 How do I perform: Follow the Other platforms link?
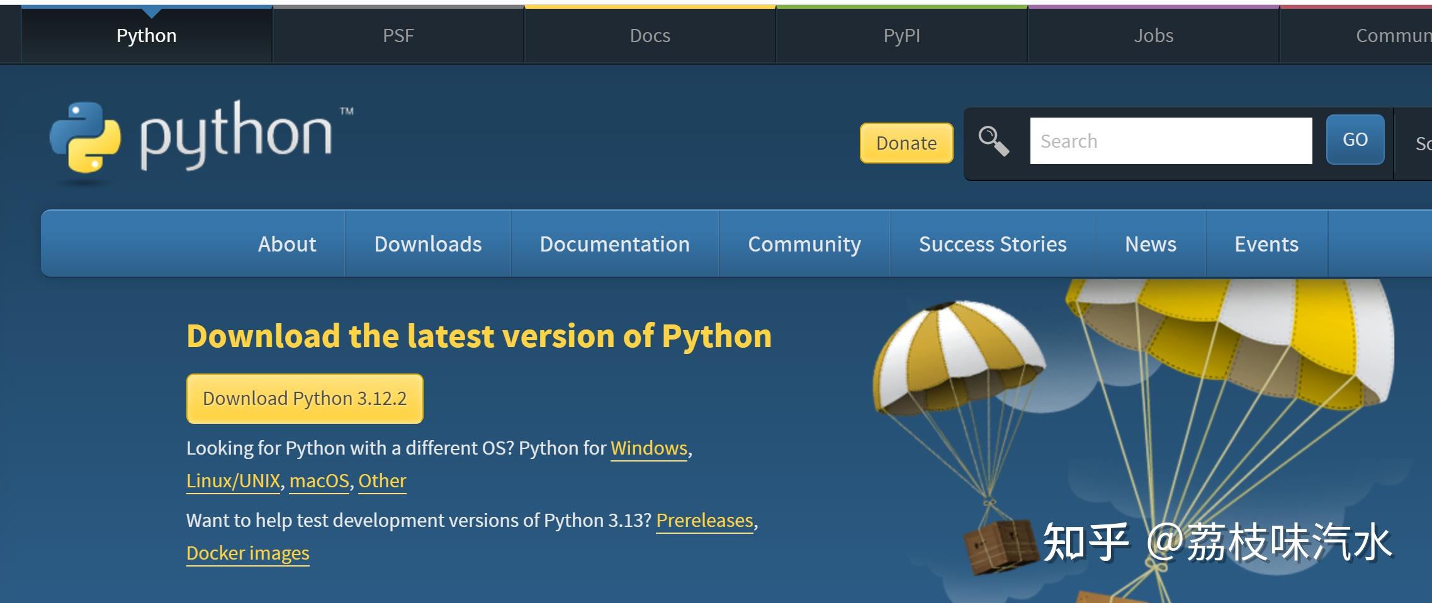(x=382, y=481)
